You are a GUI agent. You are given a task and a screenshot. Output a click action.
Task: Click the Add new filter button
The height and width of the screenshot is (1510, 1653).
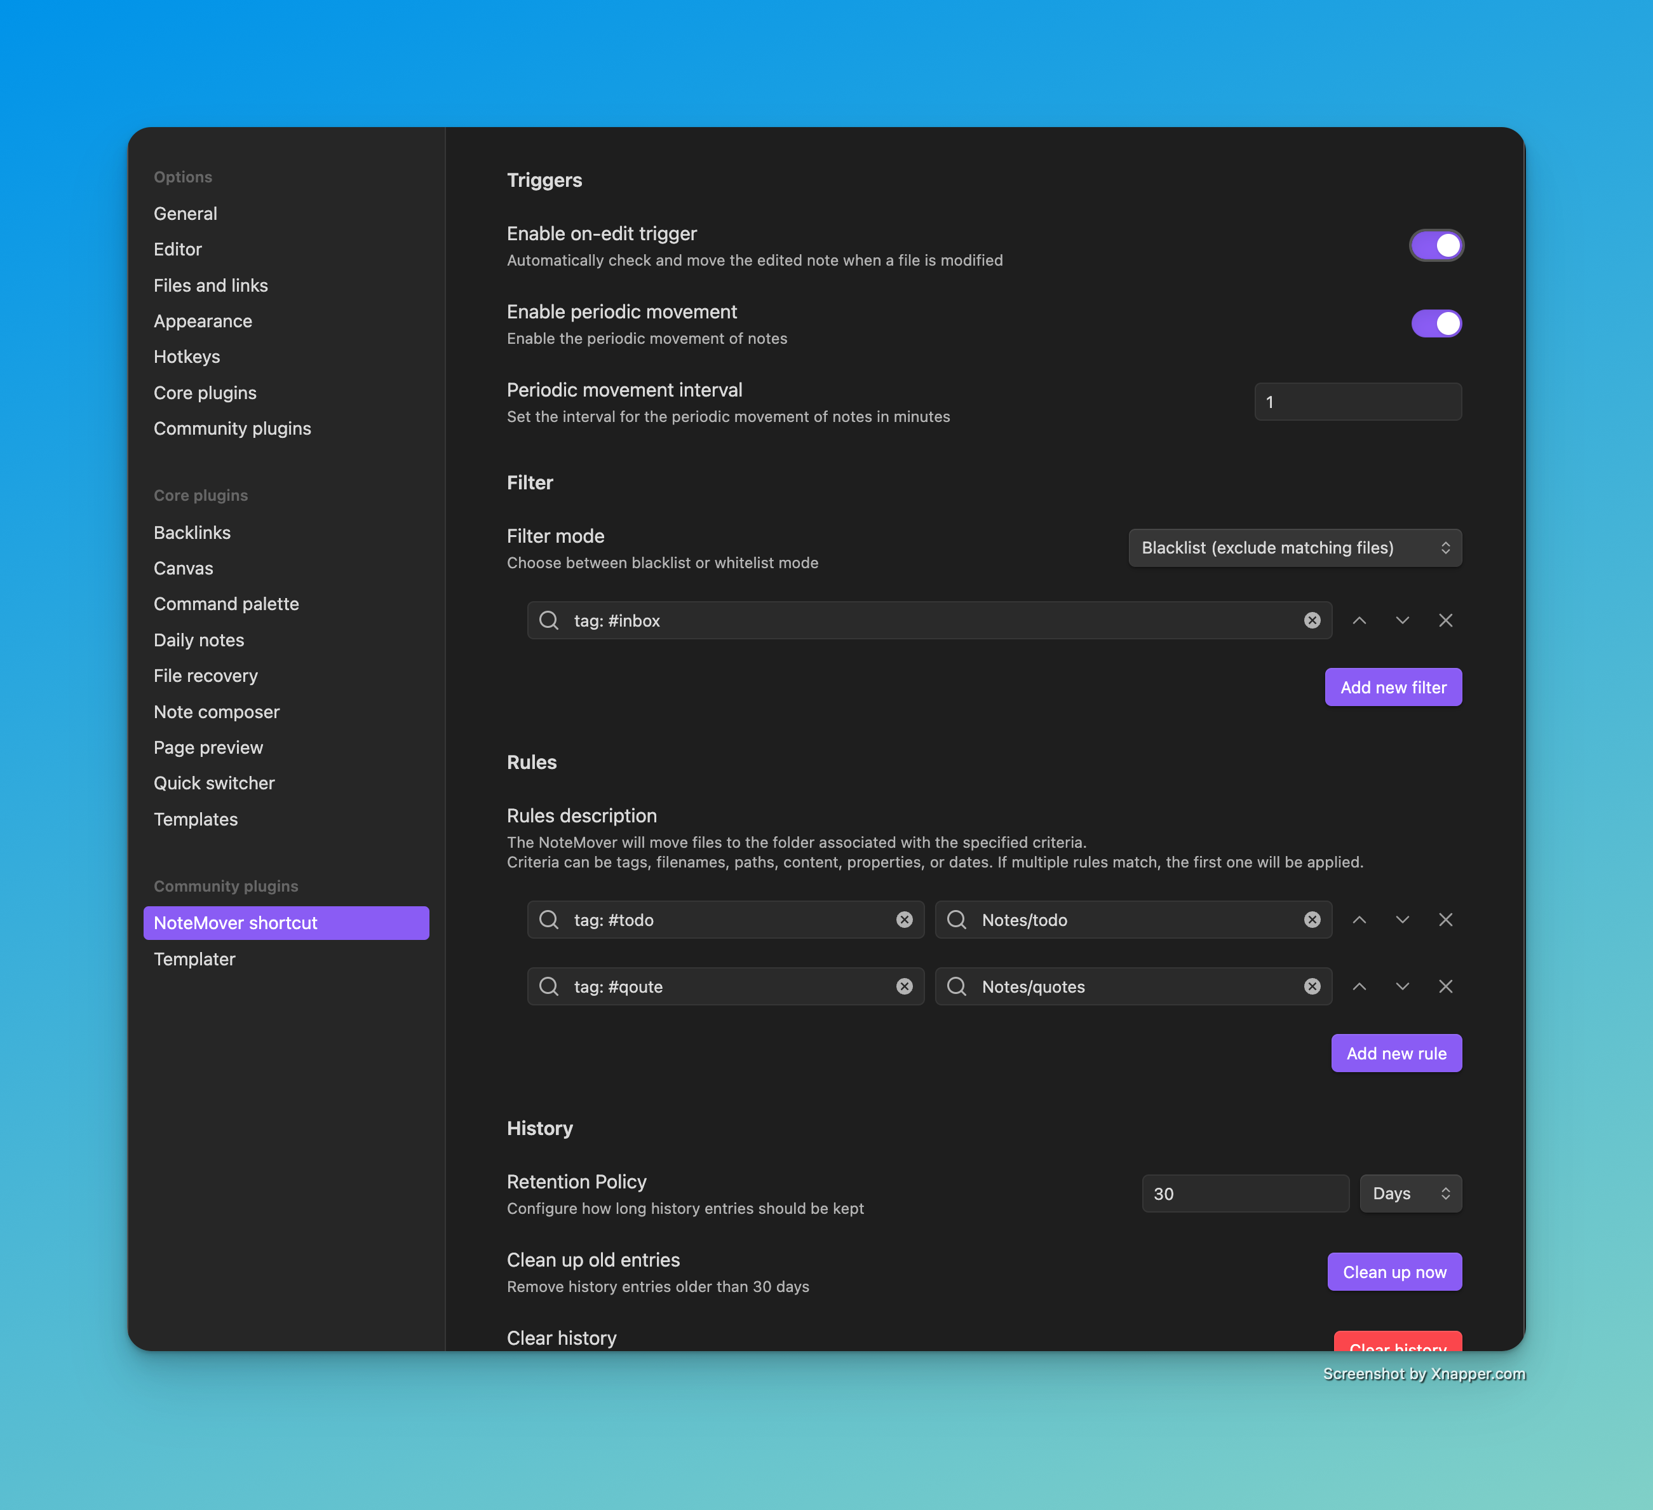pos(1393,688)
